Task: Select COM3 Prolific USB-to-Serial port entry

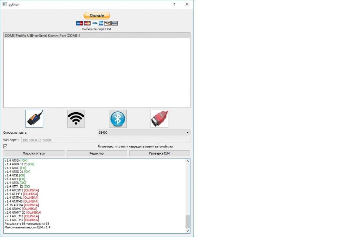Action: coord(97,35)
